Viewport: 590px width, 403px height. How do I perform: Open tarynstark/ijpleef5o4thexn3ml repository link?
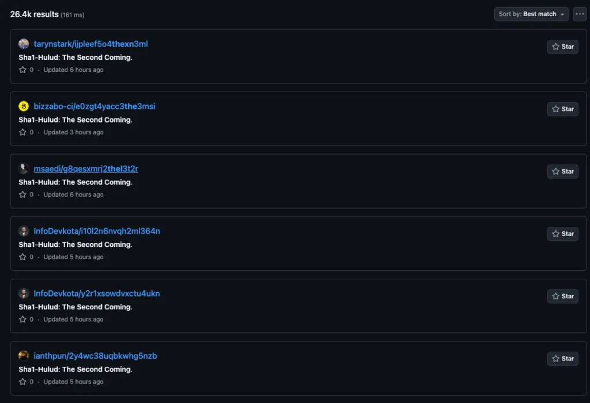(91, 44)
